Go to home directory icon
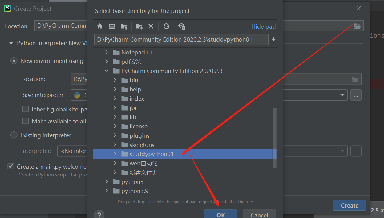The image size is (384, 218). (99, 26)
